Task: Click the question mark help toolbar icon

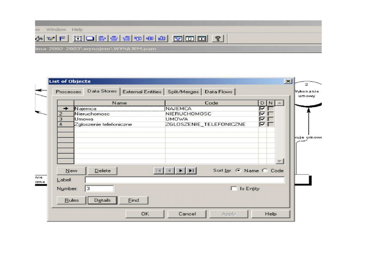Action: pyautogui.click(x=218, y=38)
